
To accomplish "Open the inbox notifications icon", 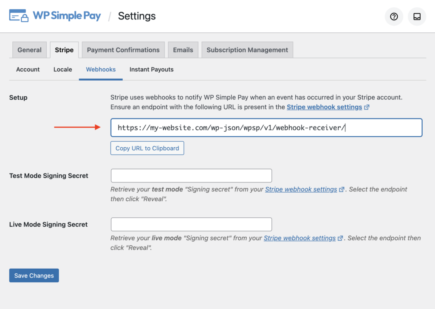I will (417, 17).
